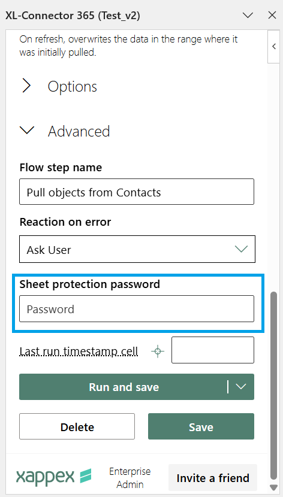The height and width of the screenshot is (497, 283).
Task: Close the XL-Connector 365 pane
Action: [272, 15]
